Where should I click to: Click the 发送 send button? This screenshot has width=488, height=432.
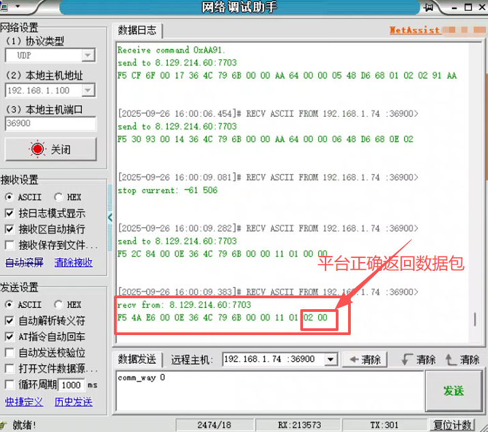pos(454,391)
